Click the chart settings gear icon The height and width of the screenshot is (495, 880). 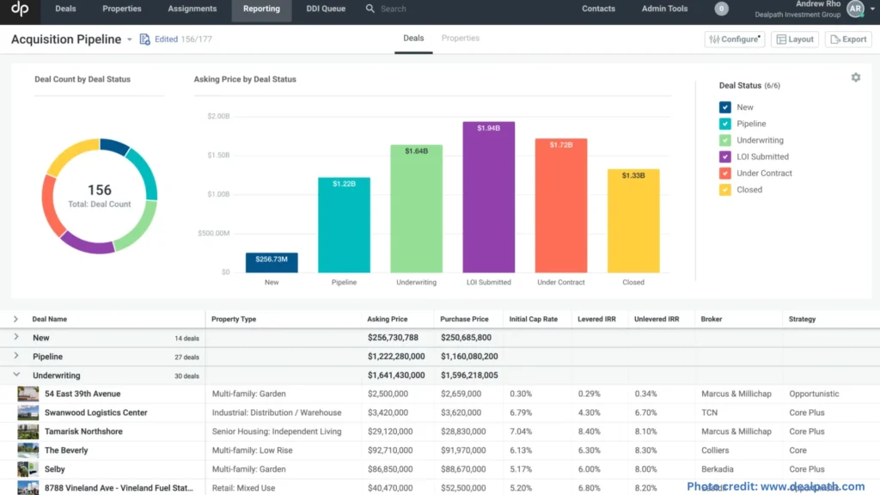[855, 77]
